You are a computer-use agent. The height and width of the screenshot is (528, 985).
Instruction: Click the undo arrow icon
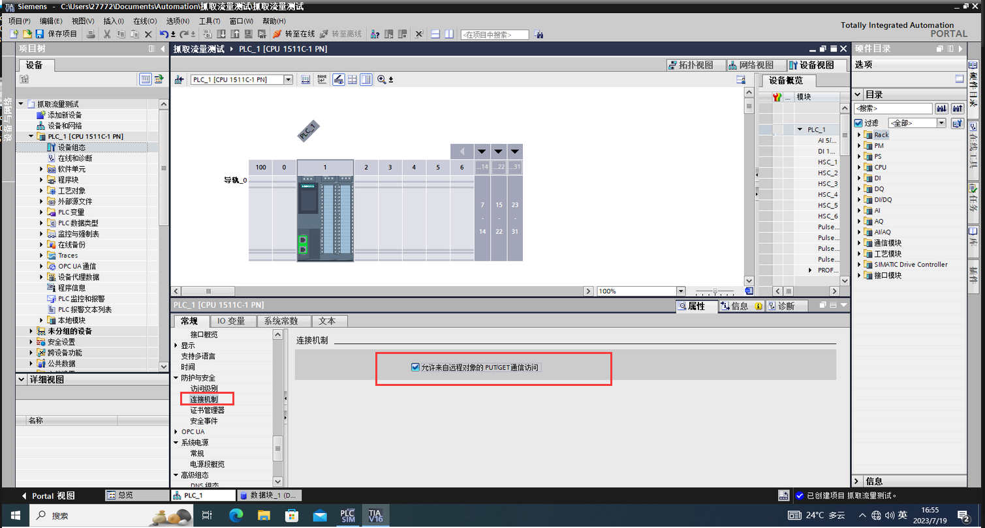point(164,34)
